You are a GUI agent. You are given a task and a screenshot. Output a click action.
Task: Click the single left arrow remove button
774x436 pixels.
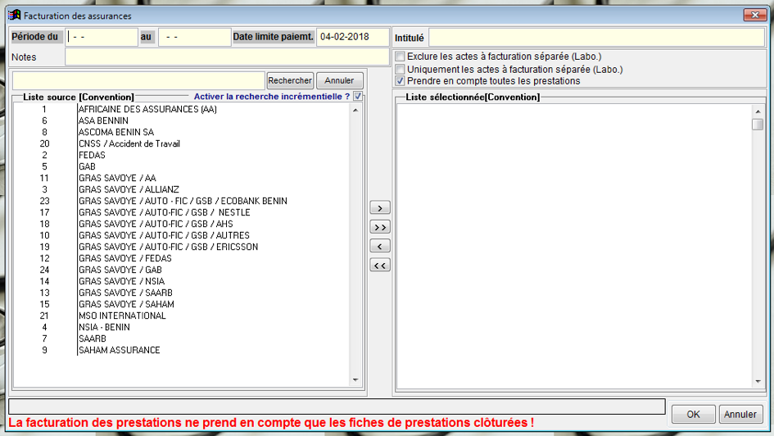pos(379,246)
